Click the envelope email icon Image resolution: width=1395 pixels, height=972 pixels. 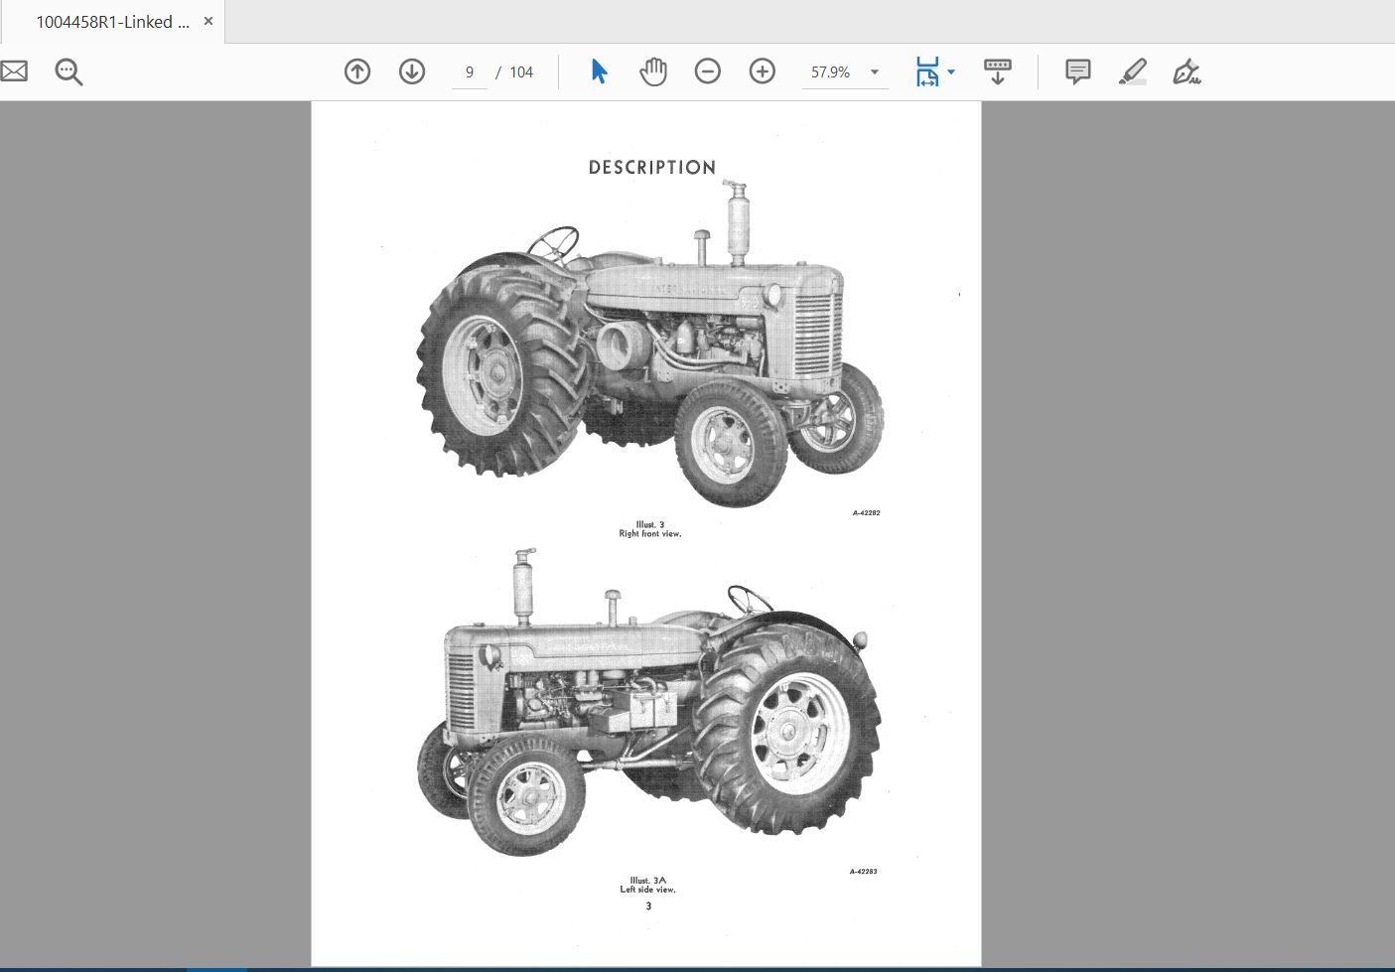13,71
